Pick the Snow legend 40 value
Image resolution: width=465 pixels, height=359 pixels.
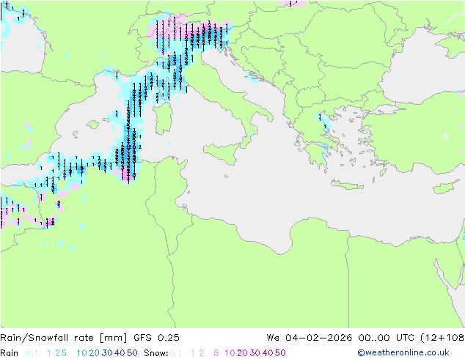tap(268, 353)
